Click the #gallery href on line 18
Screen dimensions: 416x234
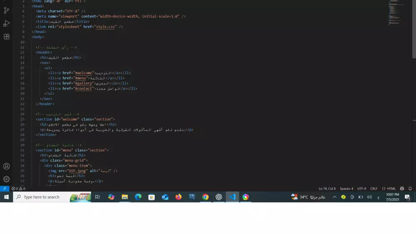[x=83, y=83]
